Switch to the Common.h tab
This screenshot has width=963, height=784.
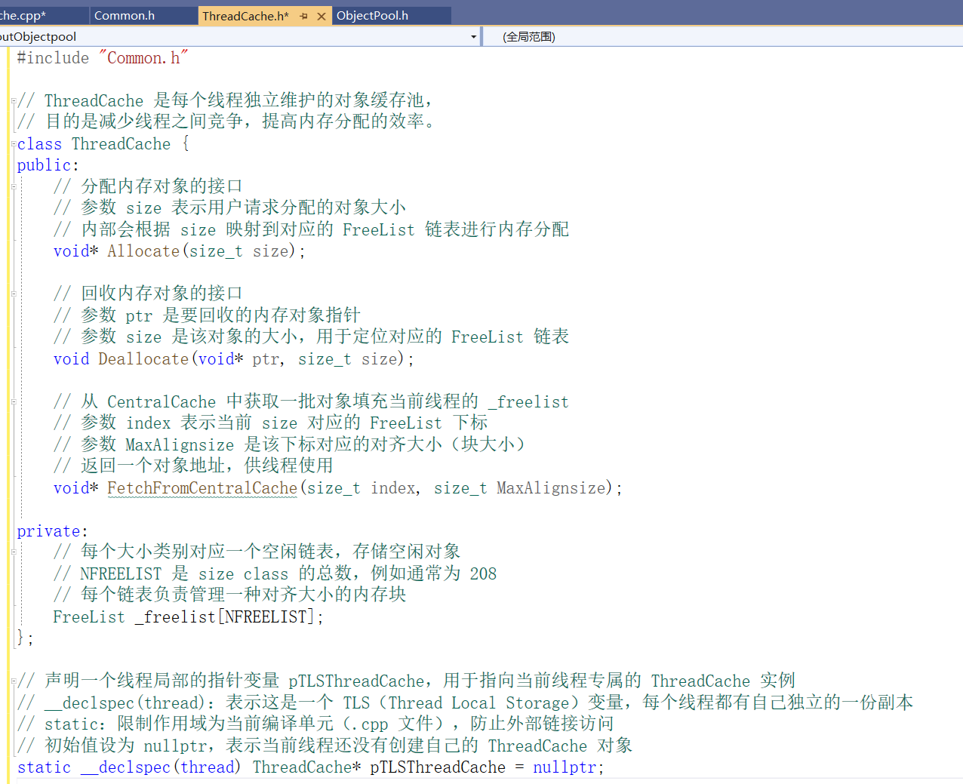[125, 16]
